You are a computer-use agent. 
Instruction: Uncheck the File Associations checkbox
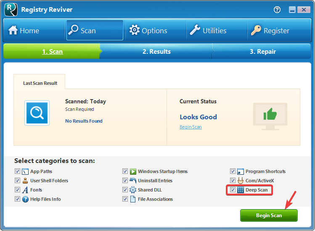click(125, 199)
